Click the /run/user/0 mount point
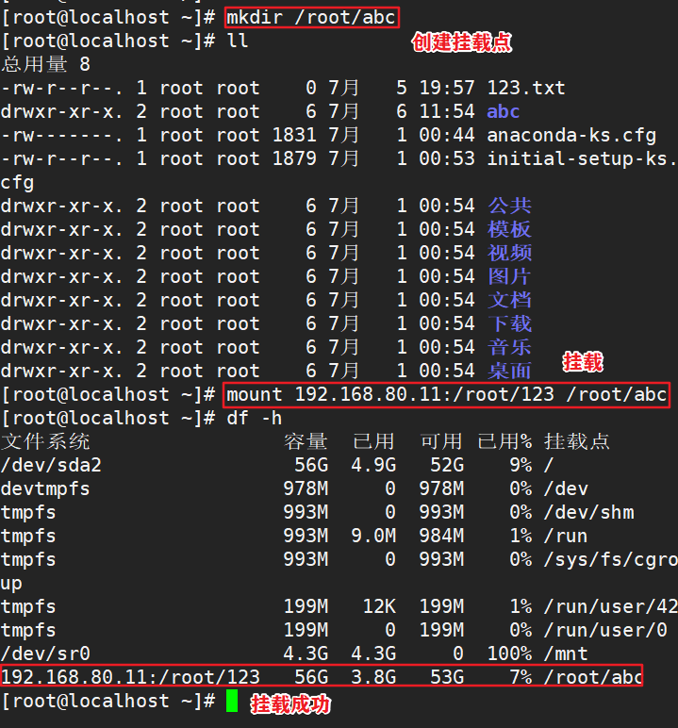The width and height of the screenshot is (678, 728). (605, 631)
